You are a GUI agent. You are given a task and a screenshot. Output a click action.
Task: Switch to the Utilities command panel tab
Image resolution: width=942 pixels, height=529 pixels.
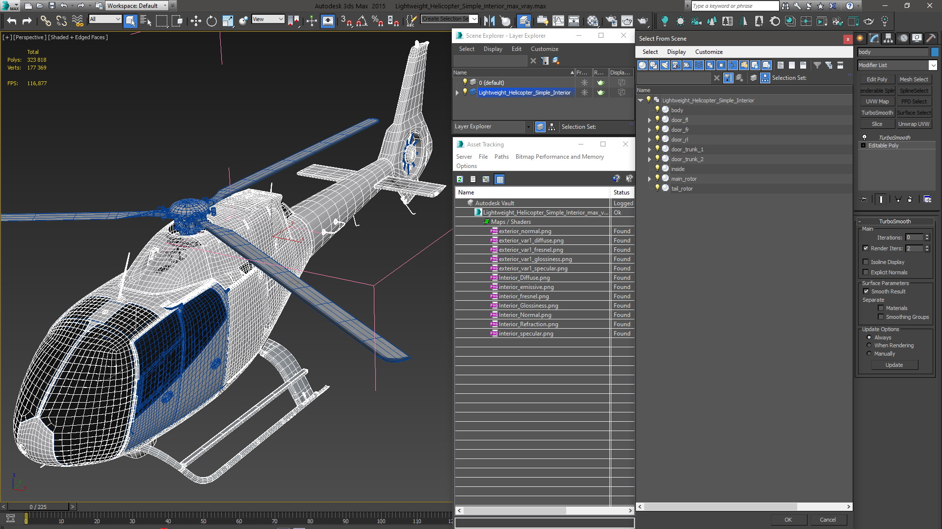click(931, 38)
